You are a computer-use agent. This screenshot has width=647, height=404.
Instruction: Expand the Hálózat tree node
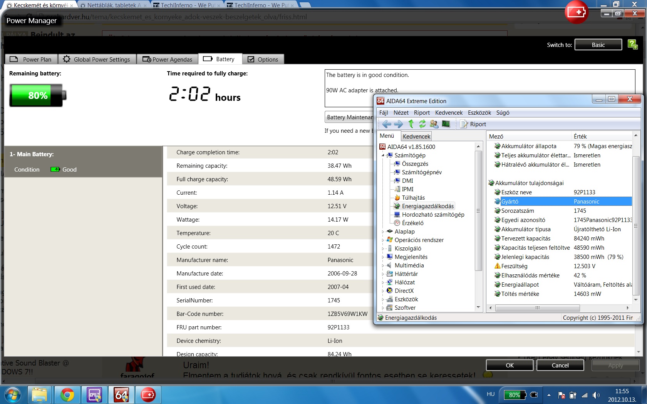click(x=383, y=282)
